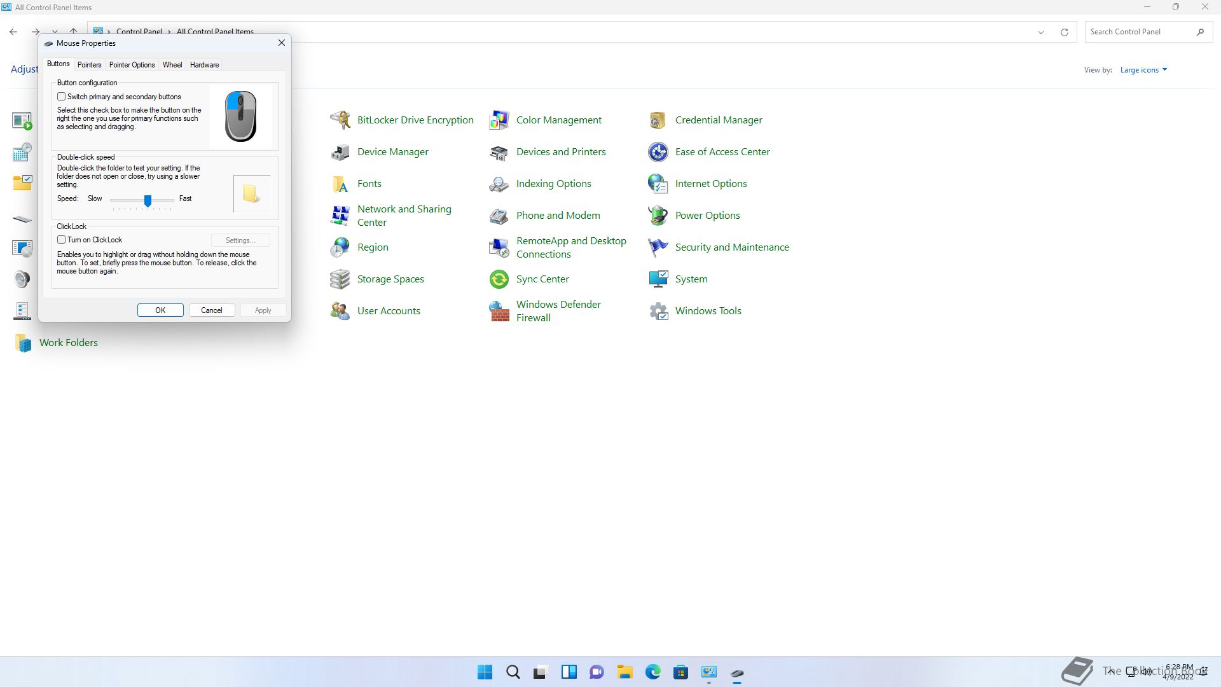Open the Credential Manager icon

[x=658, y=120]
